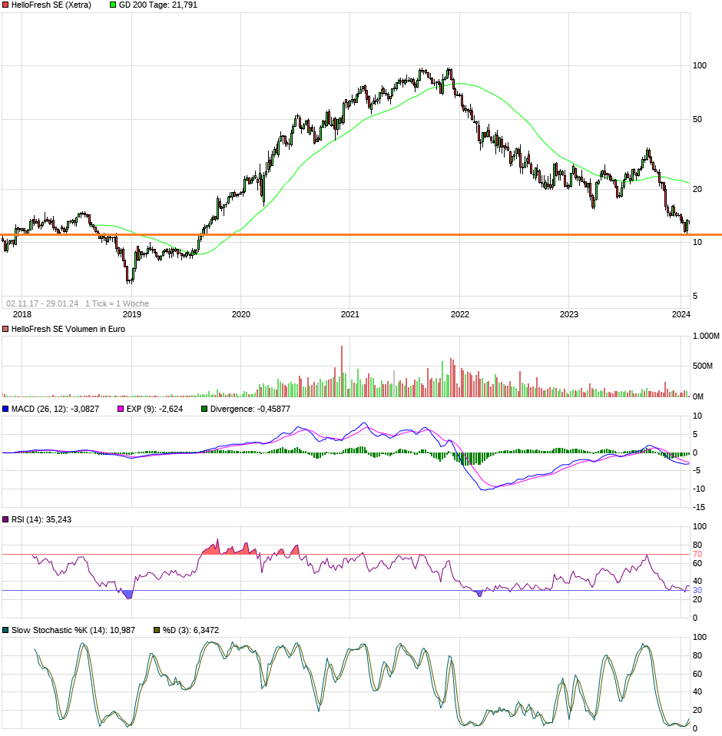Click the blue MACD legend swatch
The height and width of the screenshot is (736, 722).
5,409
